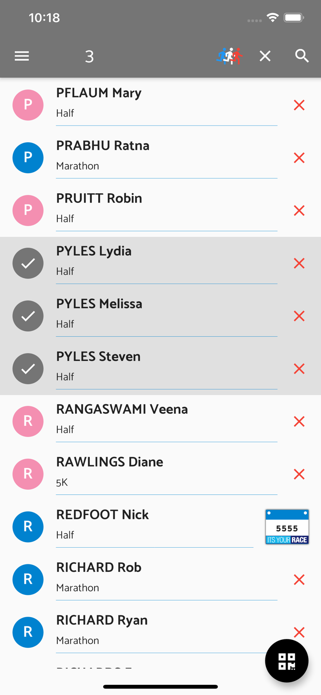The height and width of the screenshot is (695, 321).
Task: Select the RICHARD Rob marathon entry
Action: (x=139, y=576)
